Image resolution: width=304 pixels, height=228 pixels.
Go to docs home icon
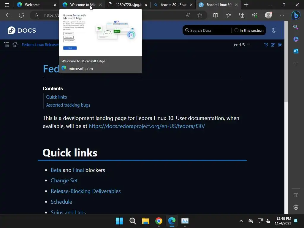point(15,45)
